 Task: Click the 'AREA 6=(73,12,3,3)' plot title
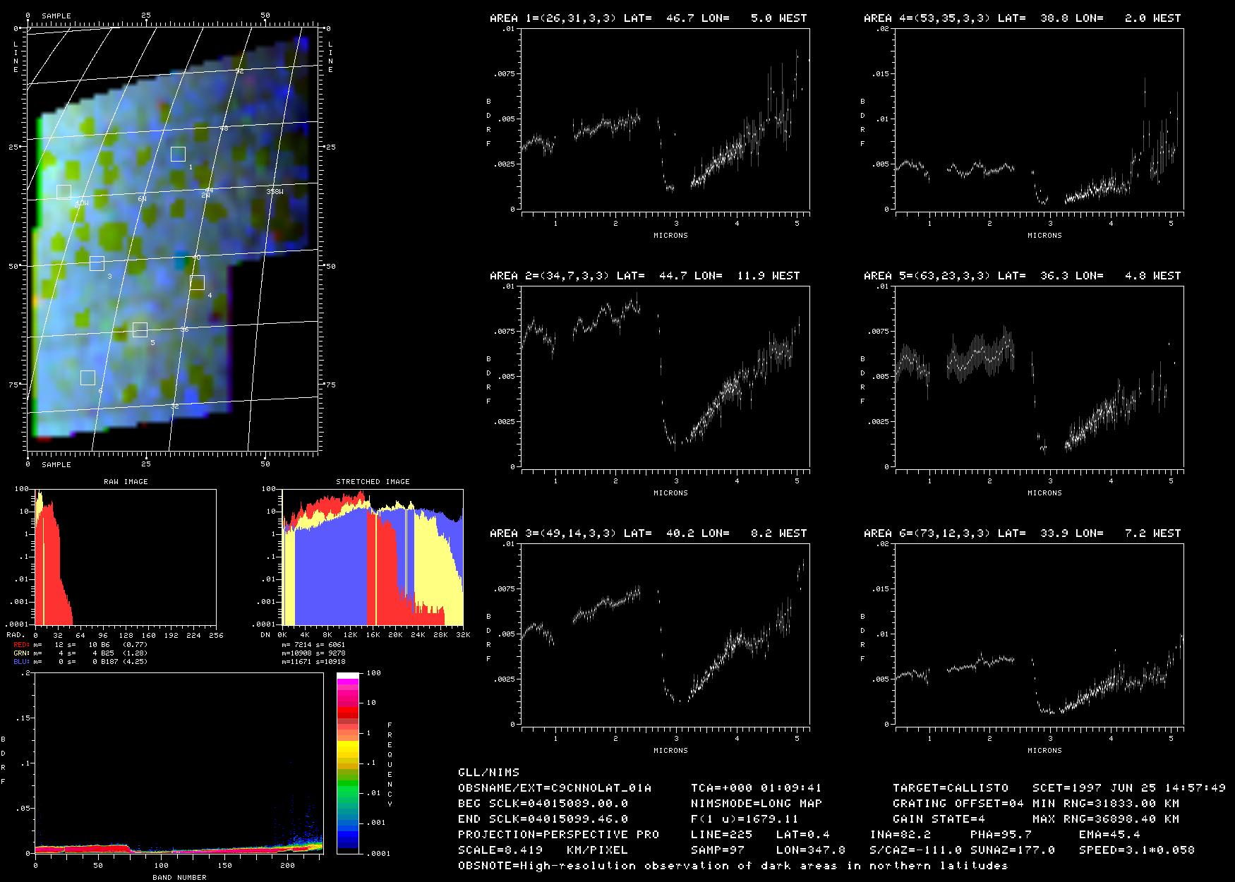[927, 533]
